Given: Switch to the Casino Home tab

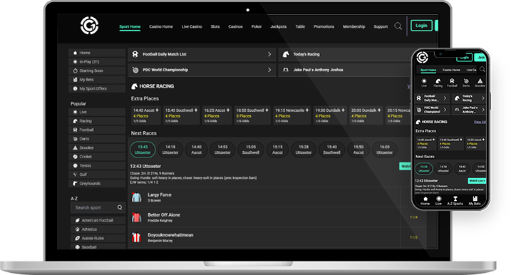Looking at the screenshot, I should [161, 27].
